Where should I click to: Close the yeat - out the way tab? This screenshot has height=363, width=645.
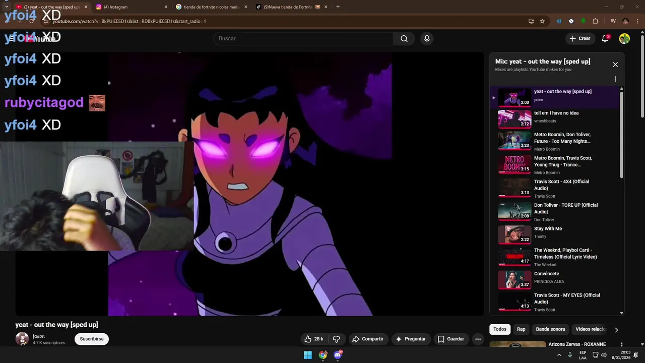point(86,7)
